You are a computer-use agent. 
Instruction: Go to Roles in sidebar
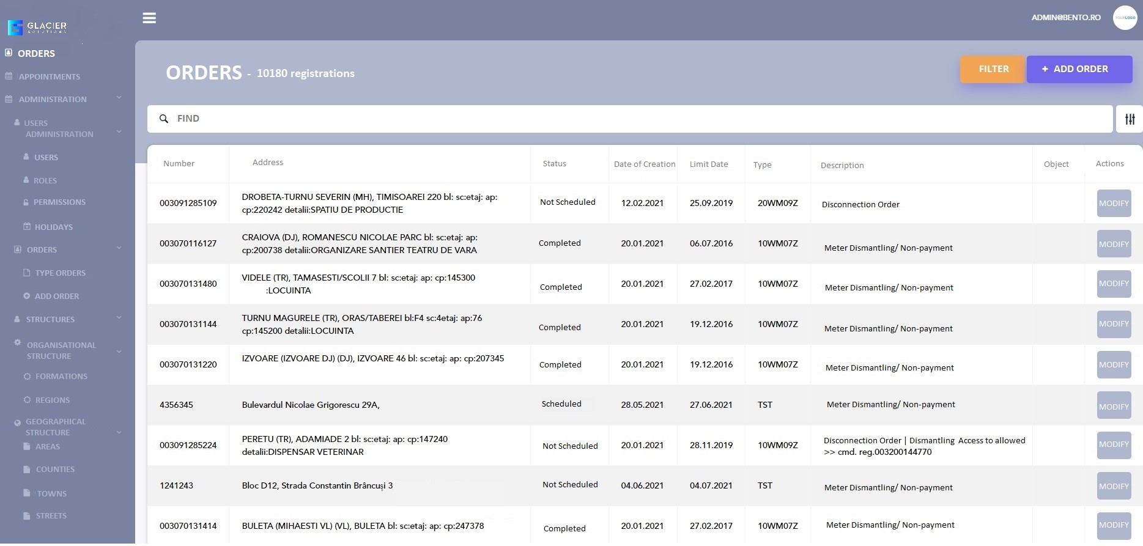click(x=45, y=181)
